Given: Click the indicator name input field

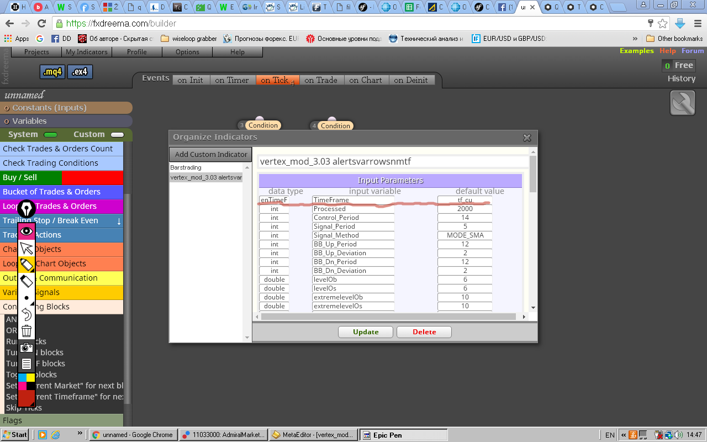Looking at the screenshot, I should point(393,161).
